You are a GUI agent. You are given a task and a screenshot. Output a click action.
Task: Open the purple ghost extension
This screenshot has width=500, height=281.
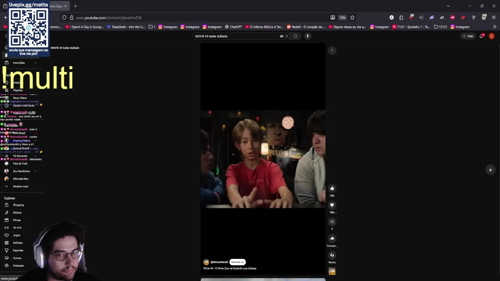coord(432,18)
